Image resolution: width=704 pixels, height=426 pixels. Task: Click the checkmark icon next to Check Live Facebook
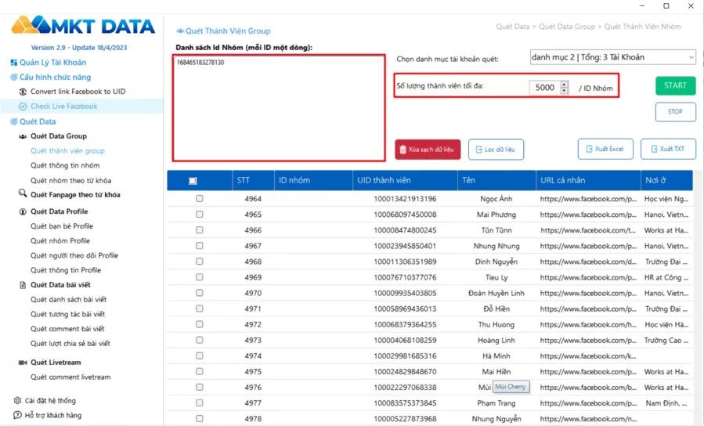point(23,106)
